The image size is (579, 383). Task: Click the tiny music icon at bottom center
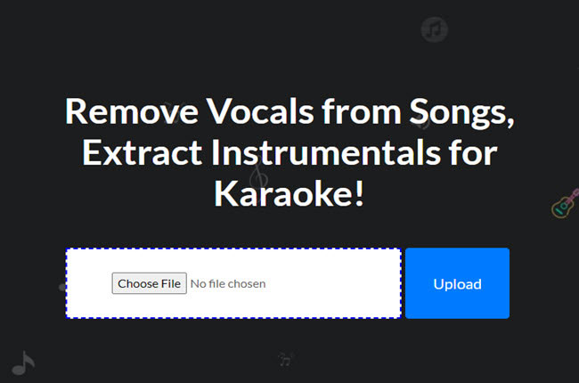(285, 359)
